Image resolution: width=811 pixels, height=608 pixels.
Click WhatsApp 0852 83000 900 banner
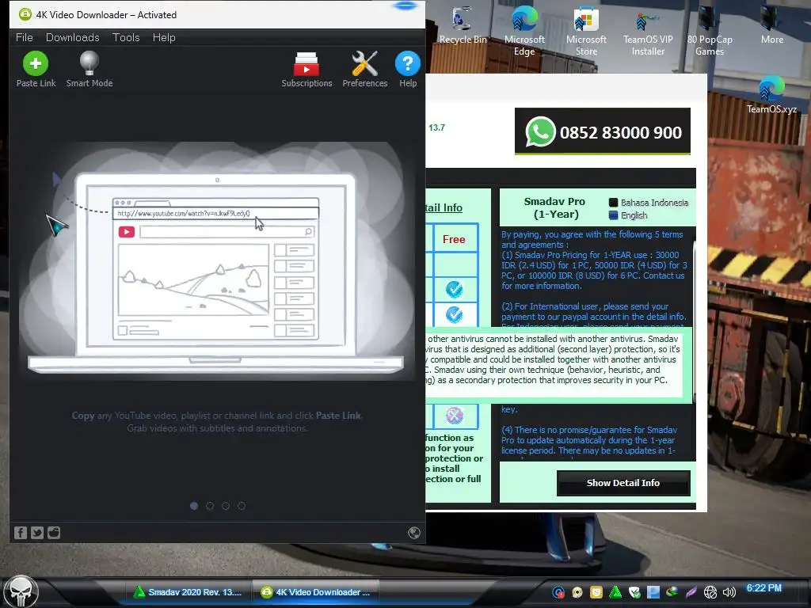click(x=603, y=131)
